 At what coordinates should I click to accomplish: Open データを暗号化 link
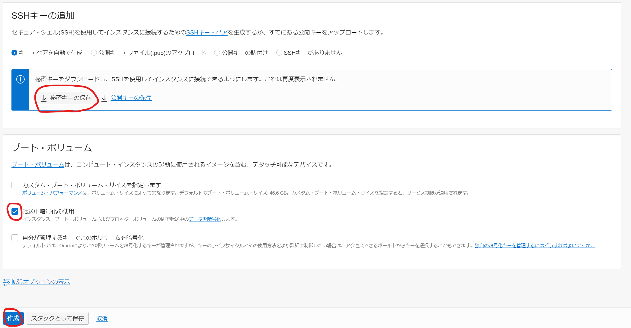coord(205,219)
